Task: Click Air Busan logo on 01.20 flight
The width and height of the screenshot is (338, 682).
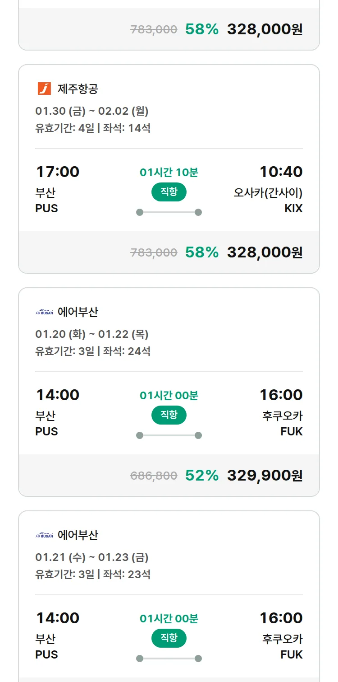Action: point(44,312)
